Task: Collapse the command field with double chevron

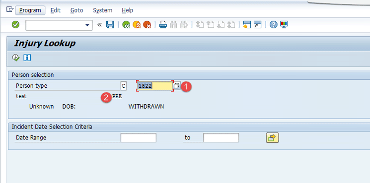Action: 99,25
